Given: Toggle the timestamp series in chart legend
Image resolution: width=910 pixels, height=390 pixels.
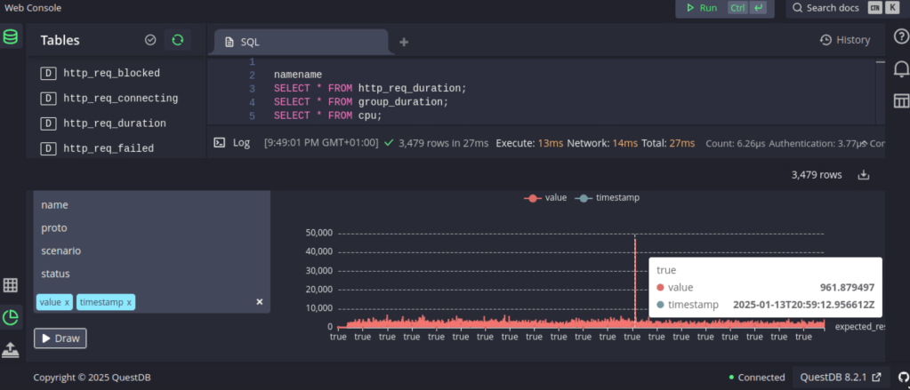Looking at the screenshot, I should pyautogui.click(x=608, y=197).
